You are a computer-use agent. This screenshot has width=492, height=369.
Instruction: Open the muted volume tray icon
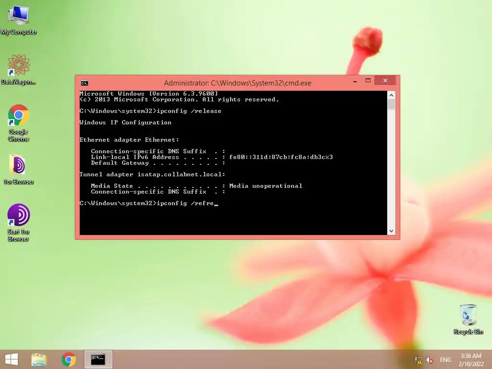(x=430, y=360)
